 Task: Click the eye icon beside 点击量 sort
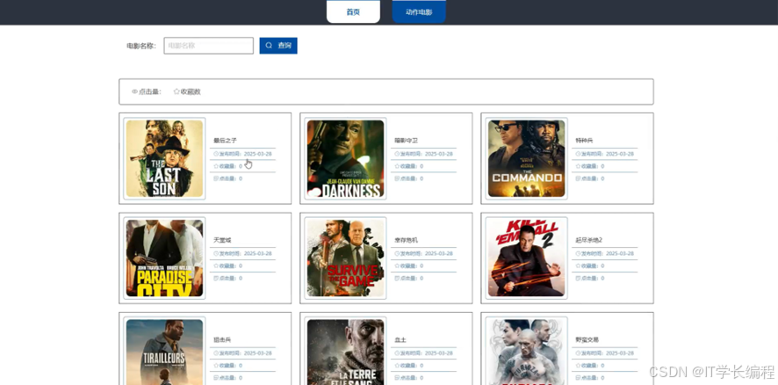point(134,92)
